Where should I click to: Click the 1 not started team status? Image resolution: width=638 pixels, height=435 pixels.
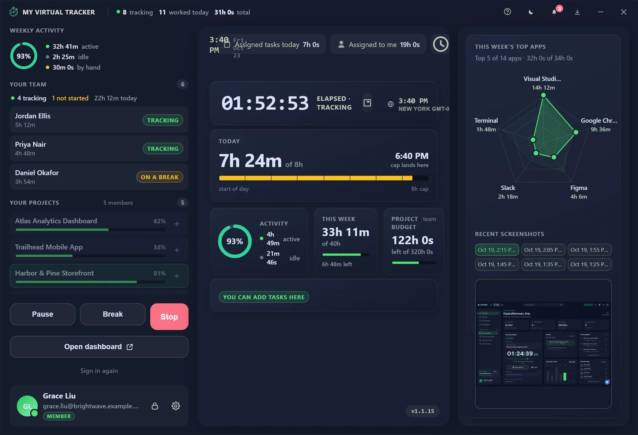[70, 98]
